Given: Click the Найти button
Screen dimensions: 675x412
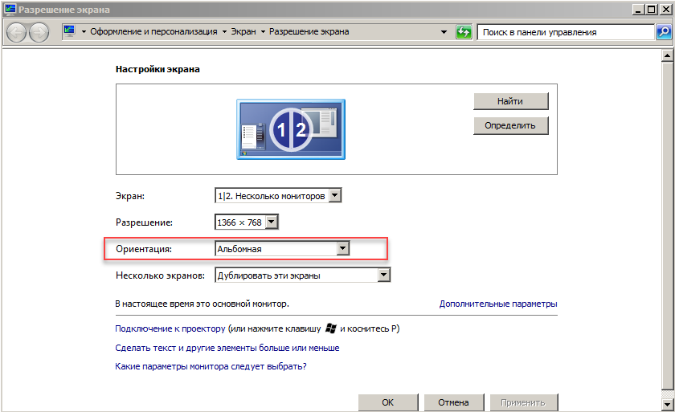Looking at the screenshot, I should point(510,101).
